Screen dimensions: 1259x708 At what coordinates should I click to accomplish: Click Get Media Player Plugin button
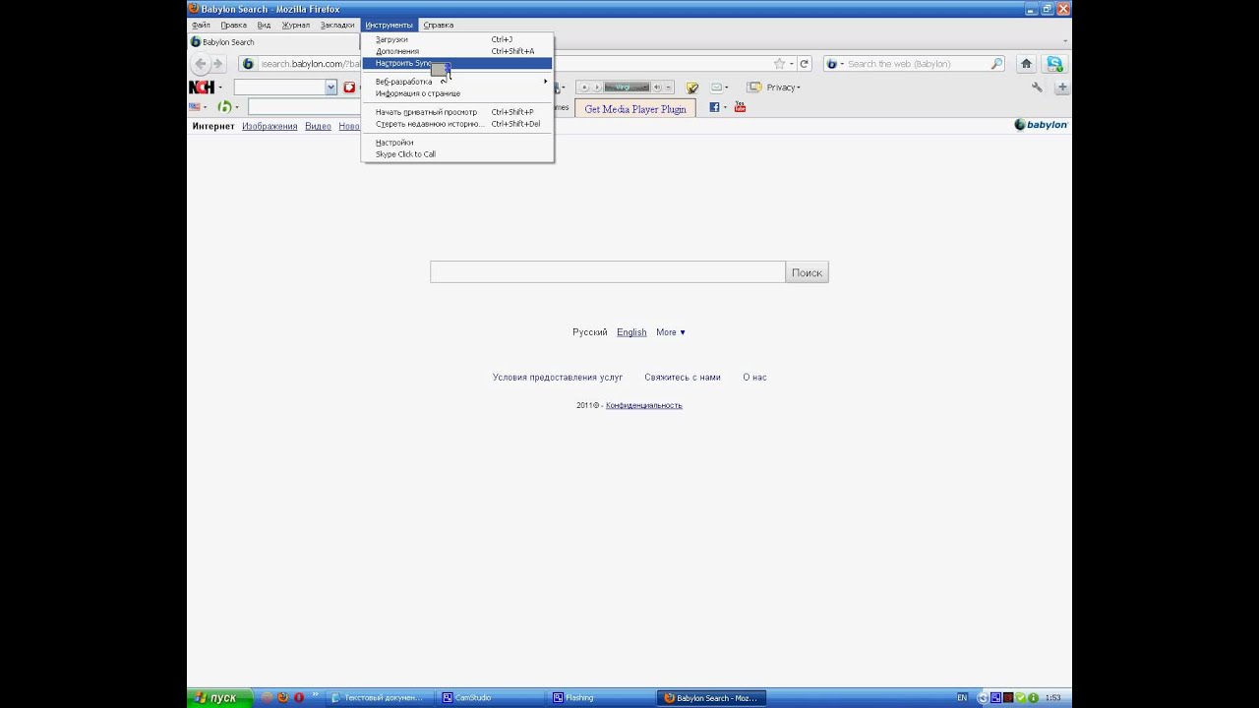635,109
